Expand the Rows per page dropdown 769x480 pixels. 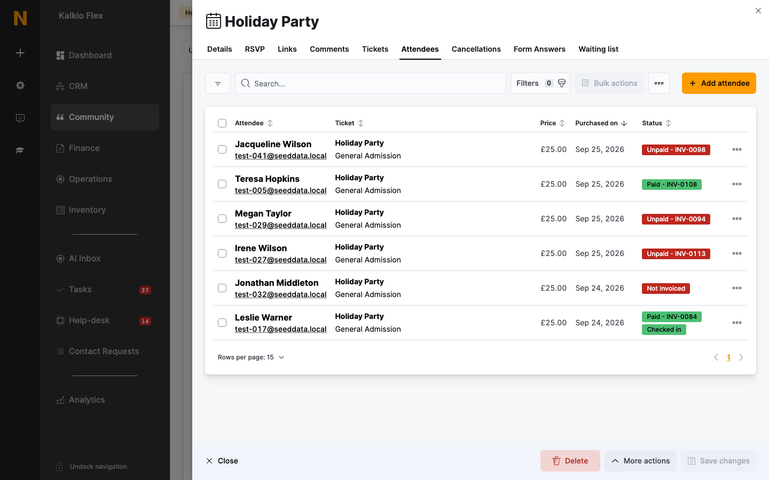point(251,357)
